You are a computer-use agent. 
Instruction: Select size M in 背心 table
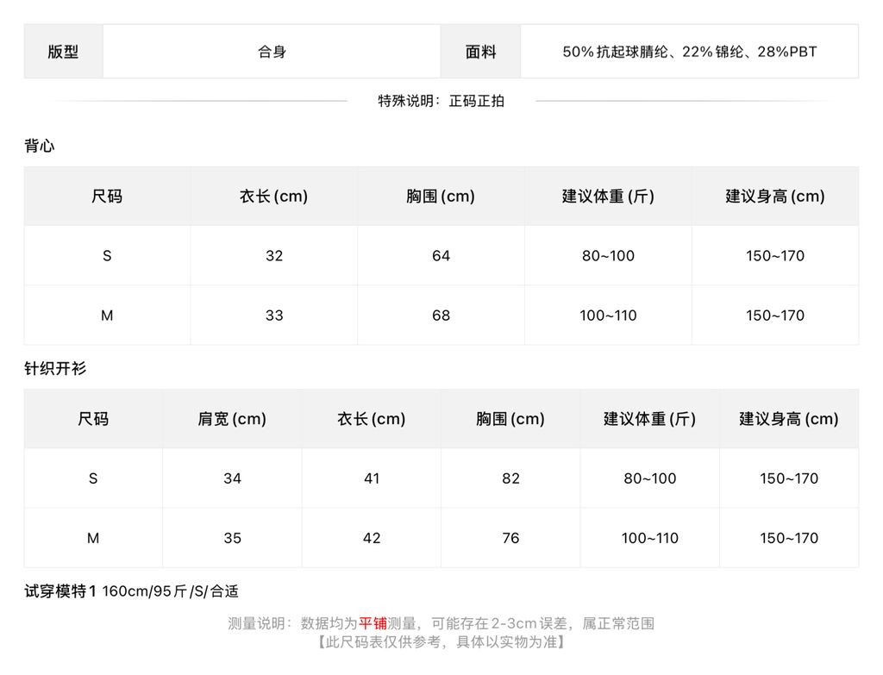tap(107, 316)
